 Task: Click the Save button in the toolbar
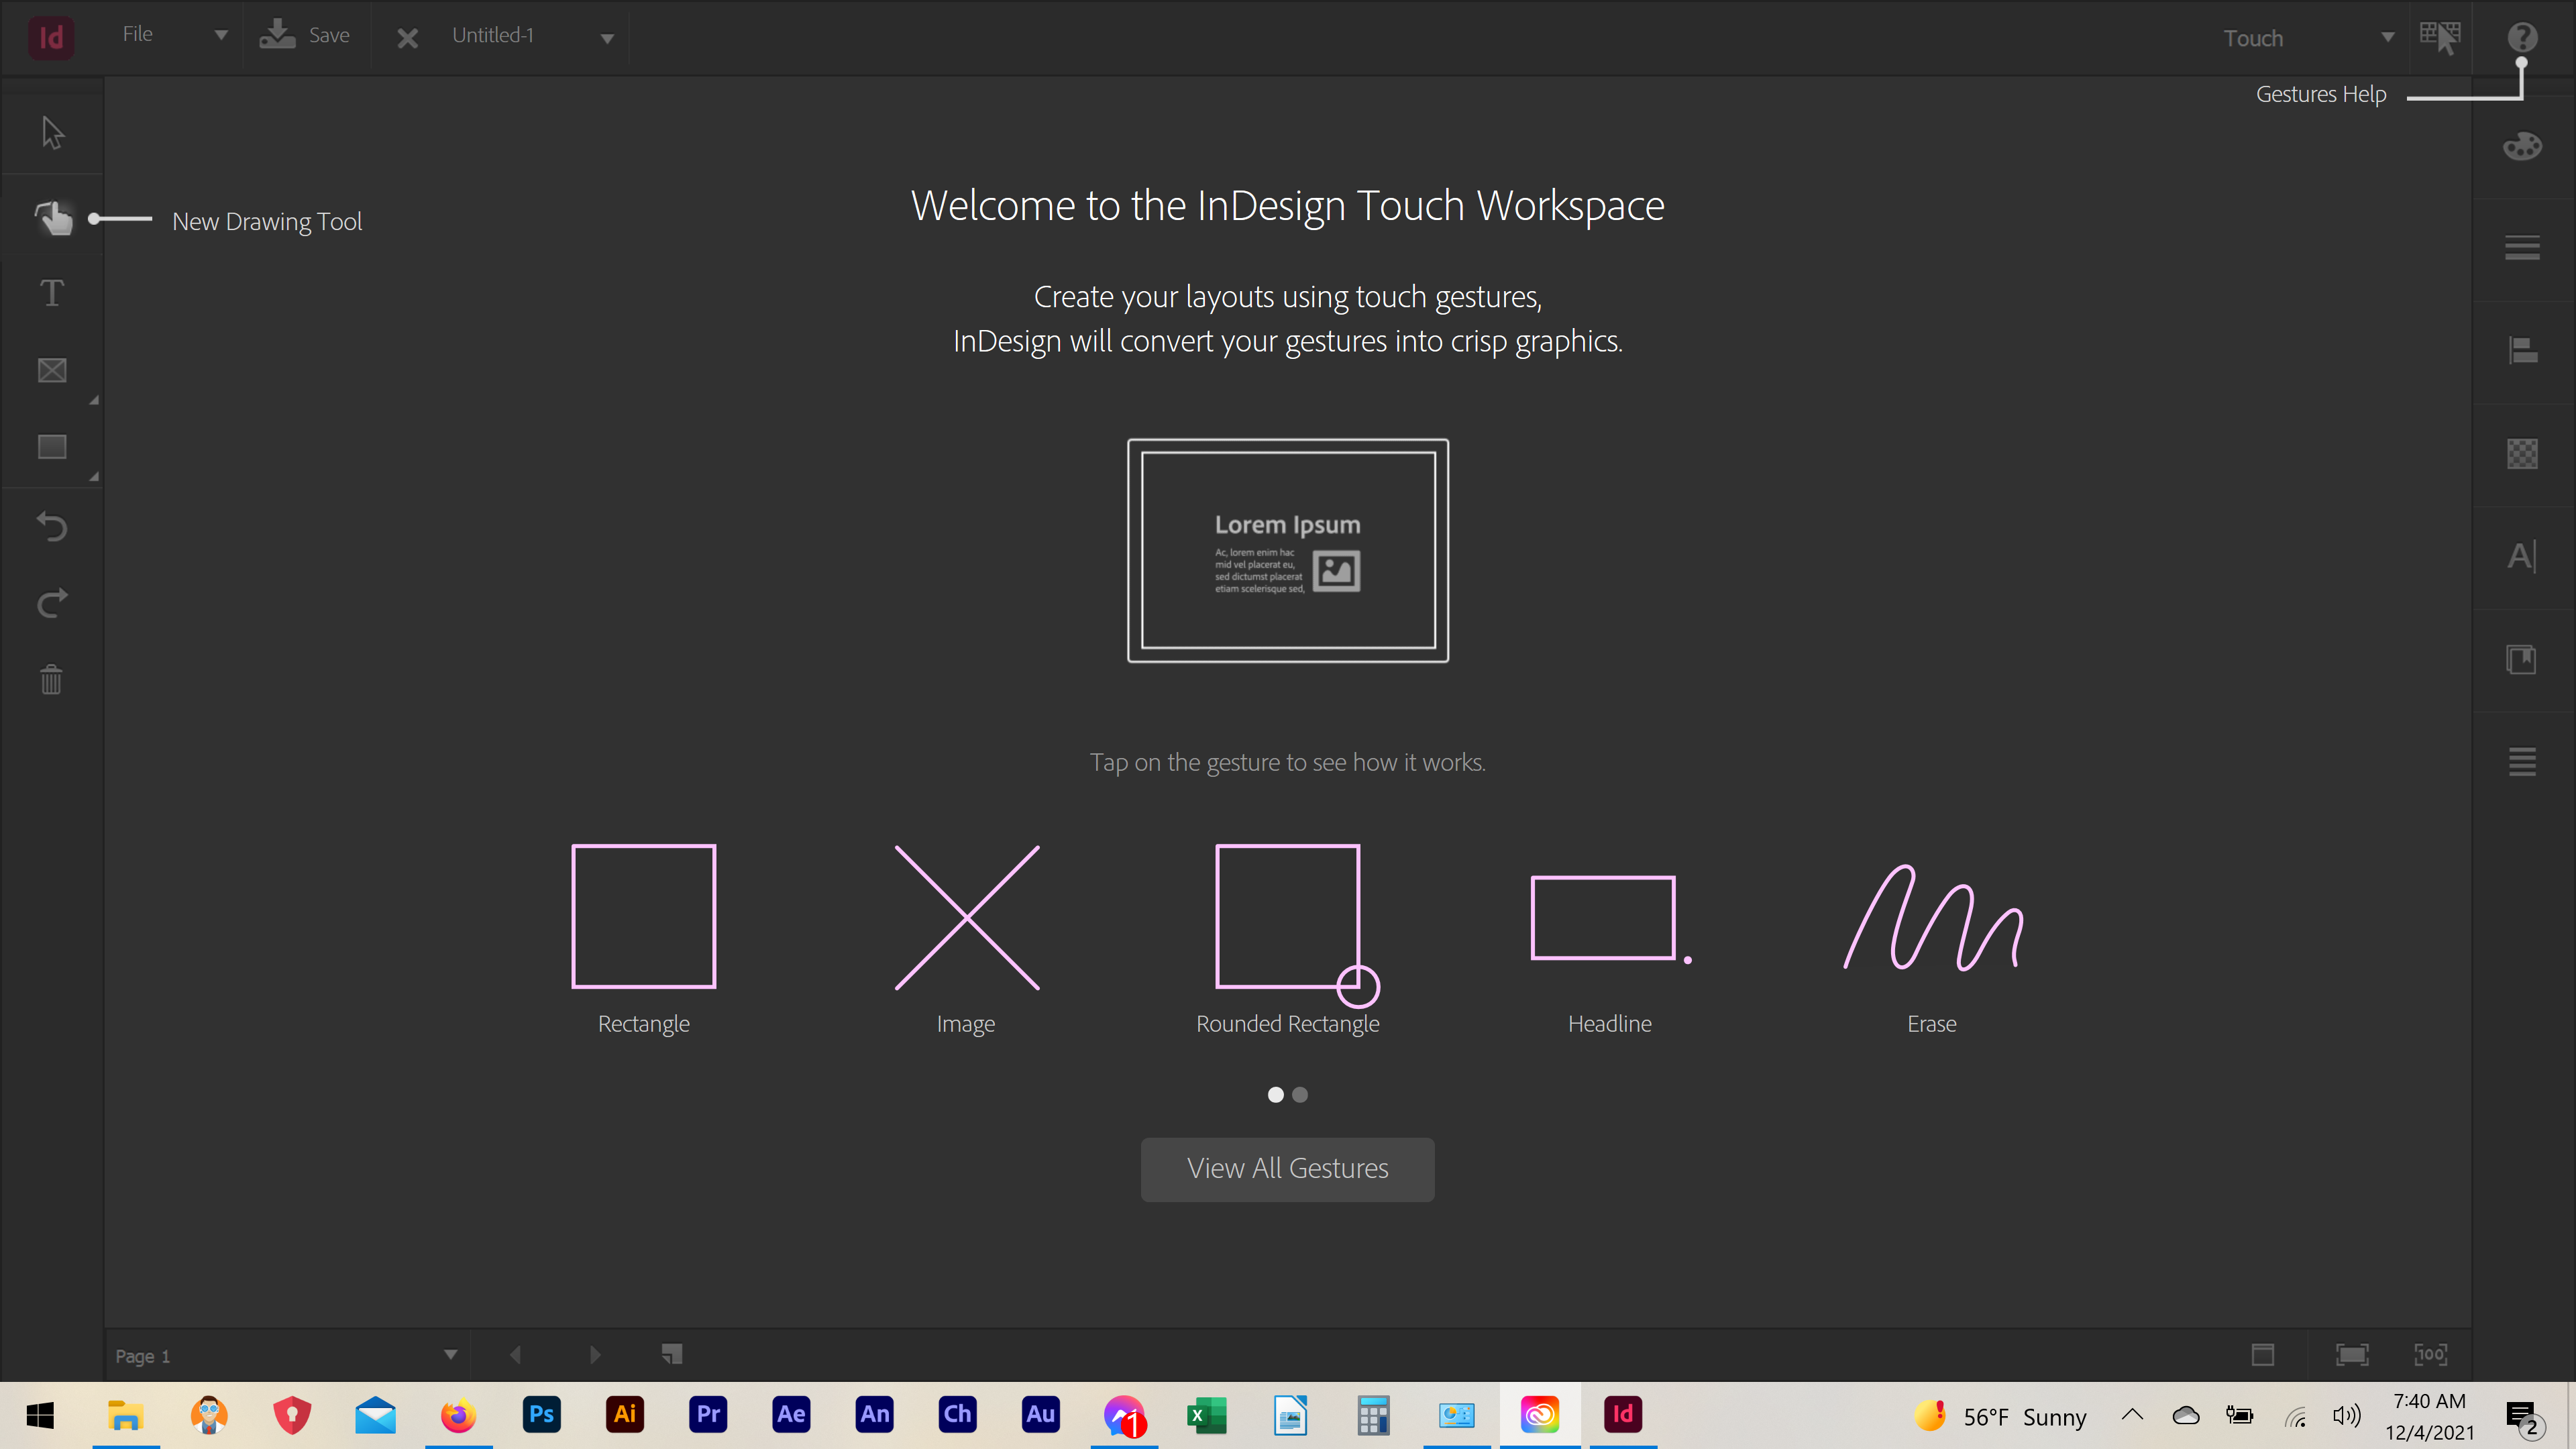[x=306, y=35]
